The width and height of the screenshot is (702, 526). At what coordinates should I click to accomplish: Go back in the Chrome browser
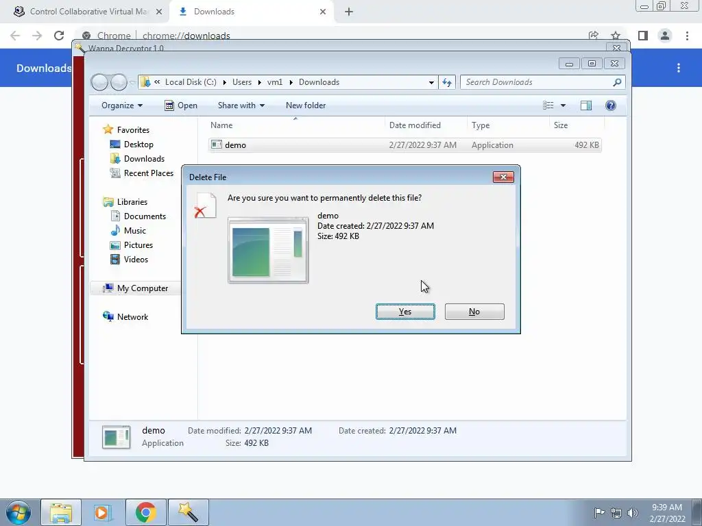(15, 36)
